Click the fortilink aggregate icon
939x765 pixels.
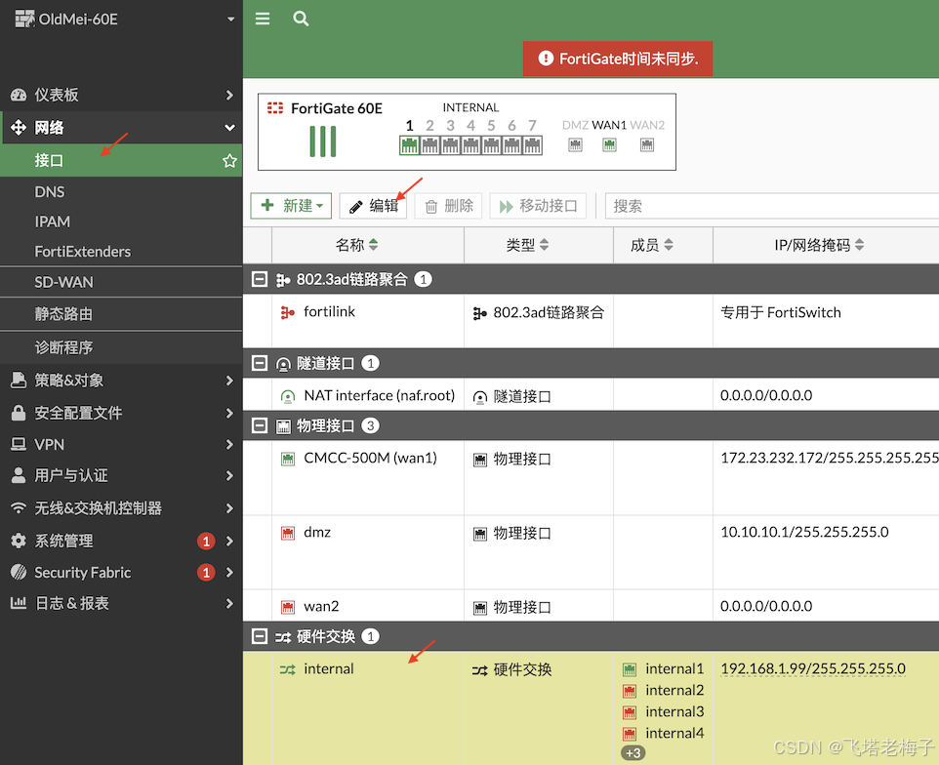pos(288,312)
